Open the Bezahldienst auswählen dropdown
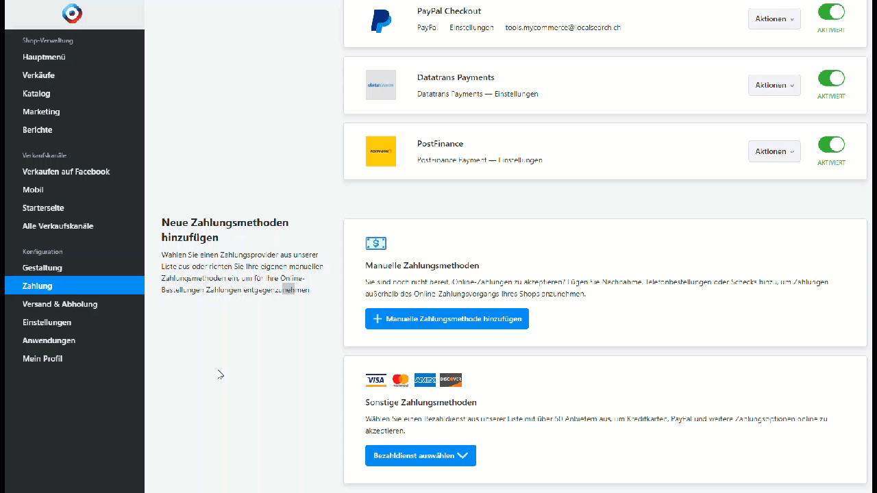877x493 pixels. [x=421, y=455]
